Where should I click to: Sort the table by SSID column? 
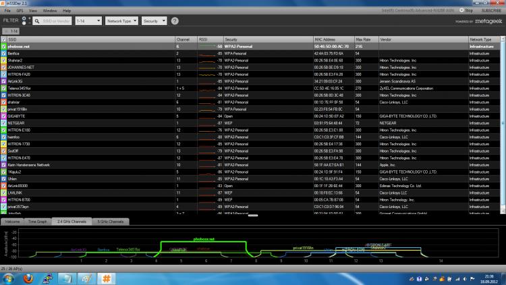[x=90, y=39]
